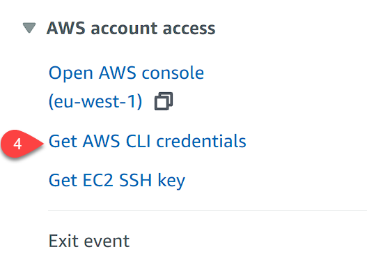367x270 pixels.
Task: Click the eu-west-1 region text
Action: [95, 102]
